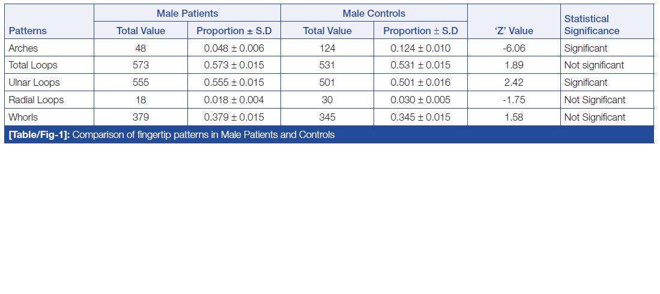Screen dimensions: 660x294
Task: Click the Whorls row label
Action: [23, 117]
